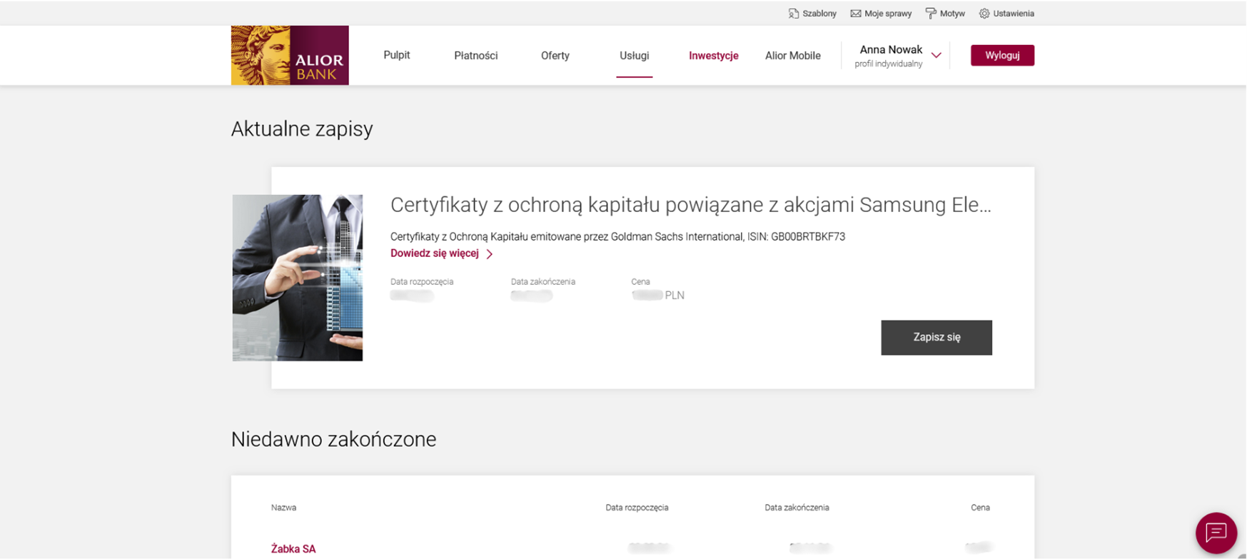The width and height of the screenshot is (1247, 559).
Task: Open Alior Mobile menu
Action: click(793, 56)
